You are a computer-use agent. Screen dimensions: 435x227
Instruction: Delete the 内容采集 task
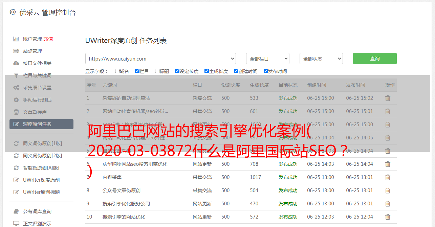point(388,177)
